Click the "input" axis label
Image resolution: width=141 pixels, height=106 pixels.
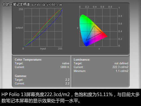pyautogui.click(x=43, y=49)
